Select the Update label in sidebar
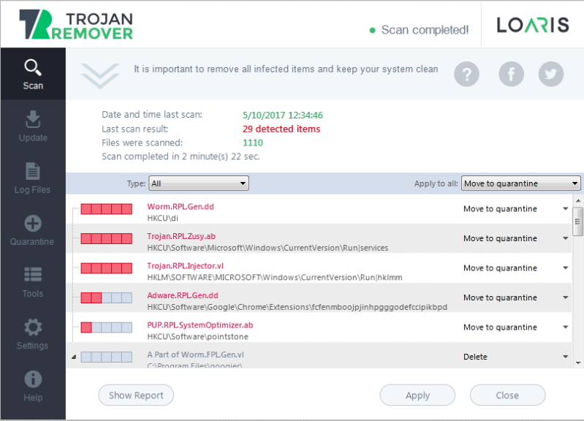584x421 pixels. (33, 138)
